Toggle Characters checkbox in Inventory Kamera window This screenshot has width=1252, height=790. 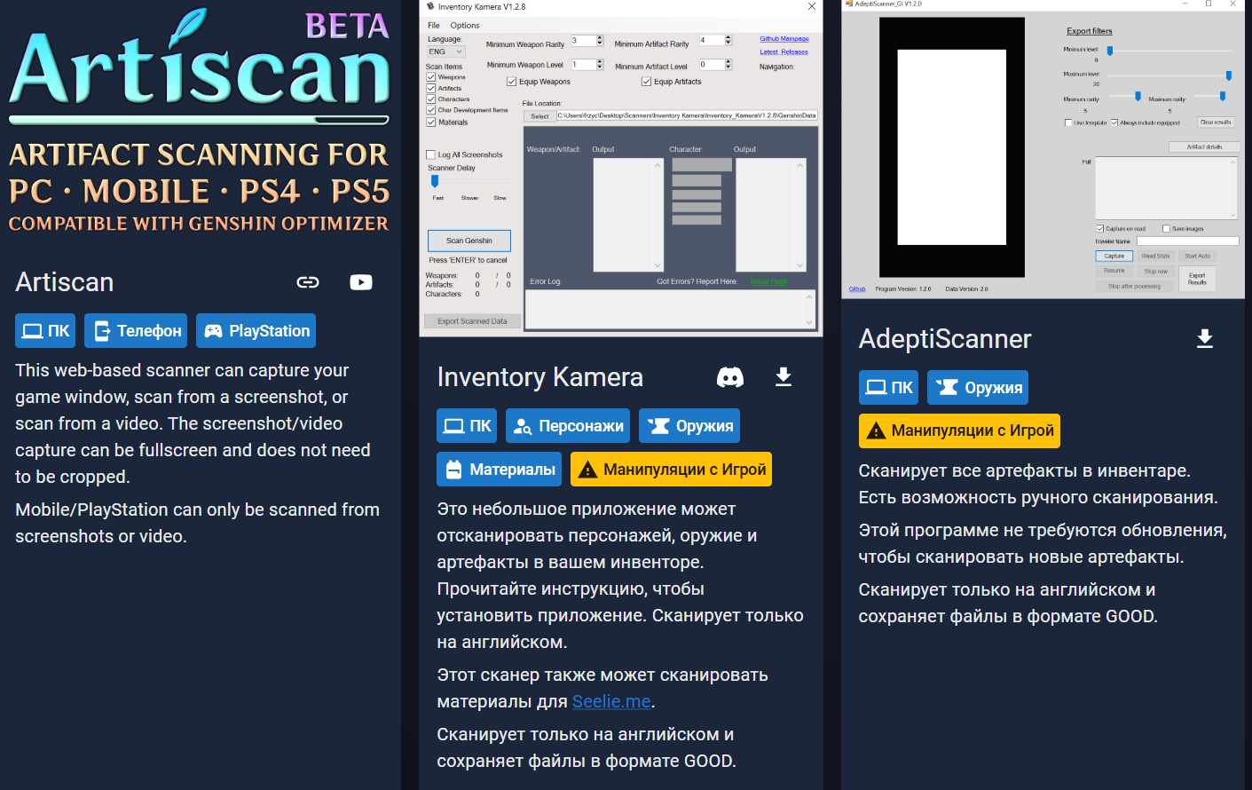point(431,99)
